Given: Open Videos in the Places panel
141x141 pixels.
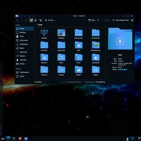Looking at the screenshot, I should 24,64.
